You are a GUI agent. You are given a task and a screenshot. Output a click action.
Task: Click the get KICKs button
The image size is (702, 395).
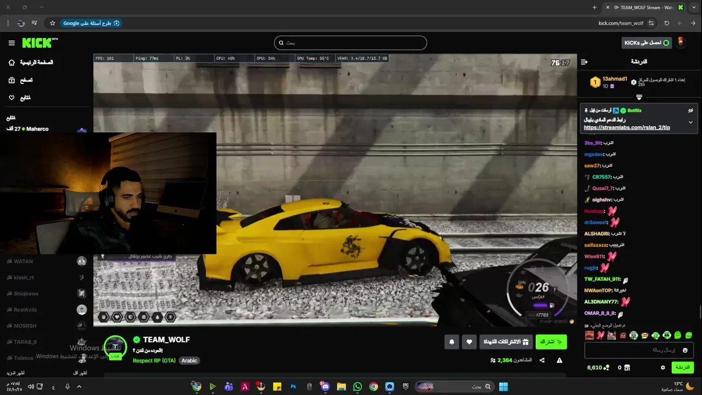[x=647, y=43]
